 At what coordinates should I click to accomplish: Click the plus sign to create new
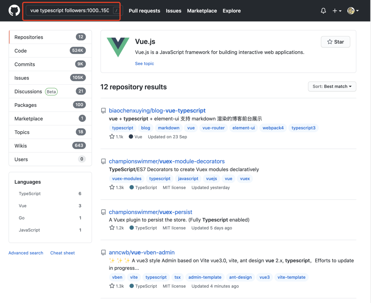[335, 10]
